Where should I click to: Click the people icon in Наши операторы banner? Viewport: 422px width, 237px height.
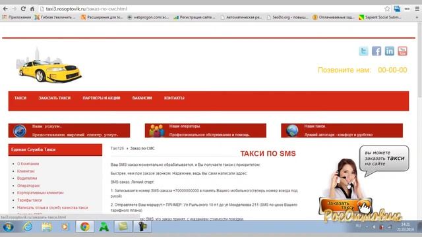click(157, 131)
